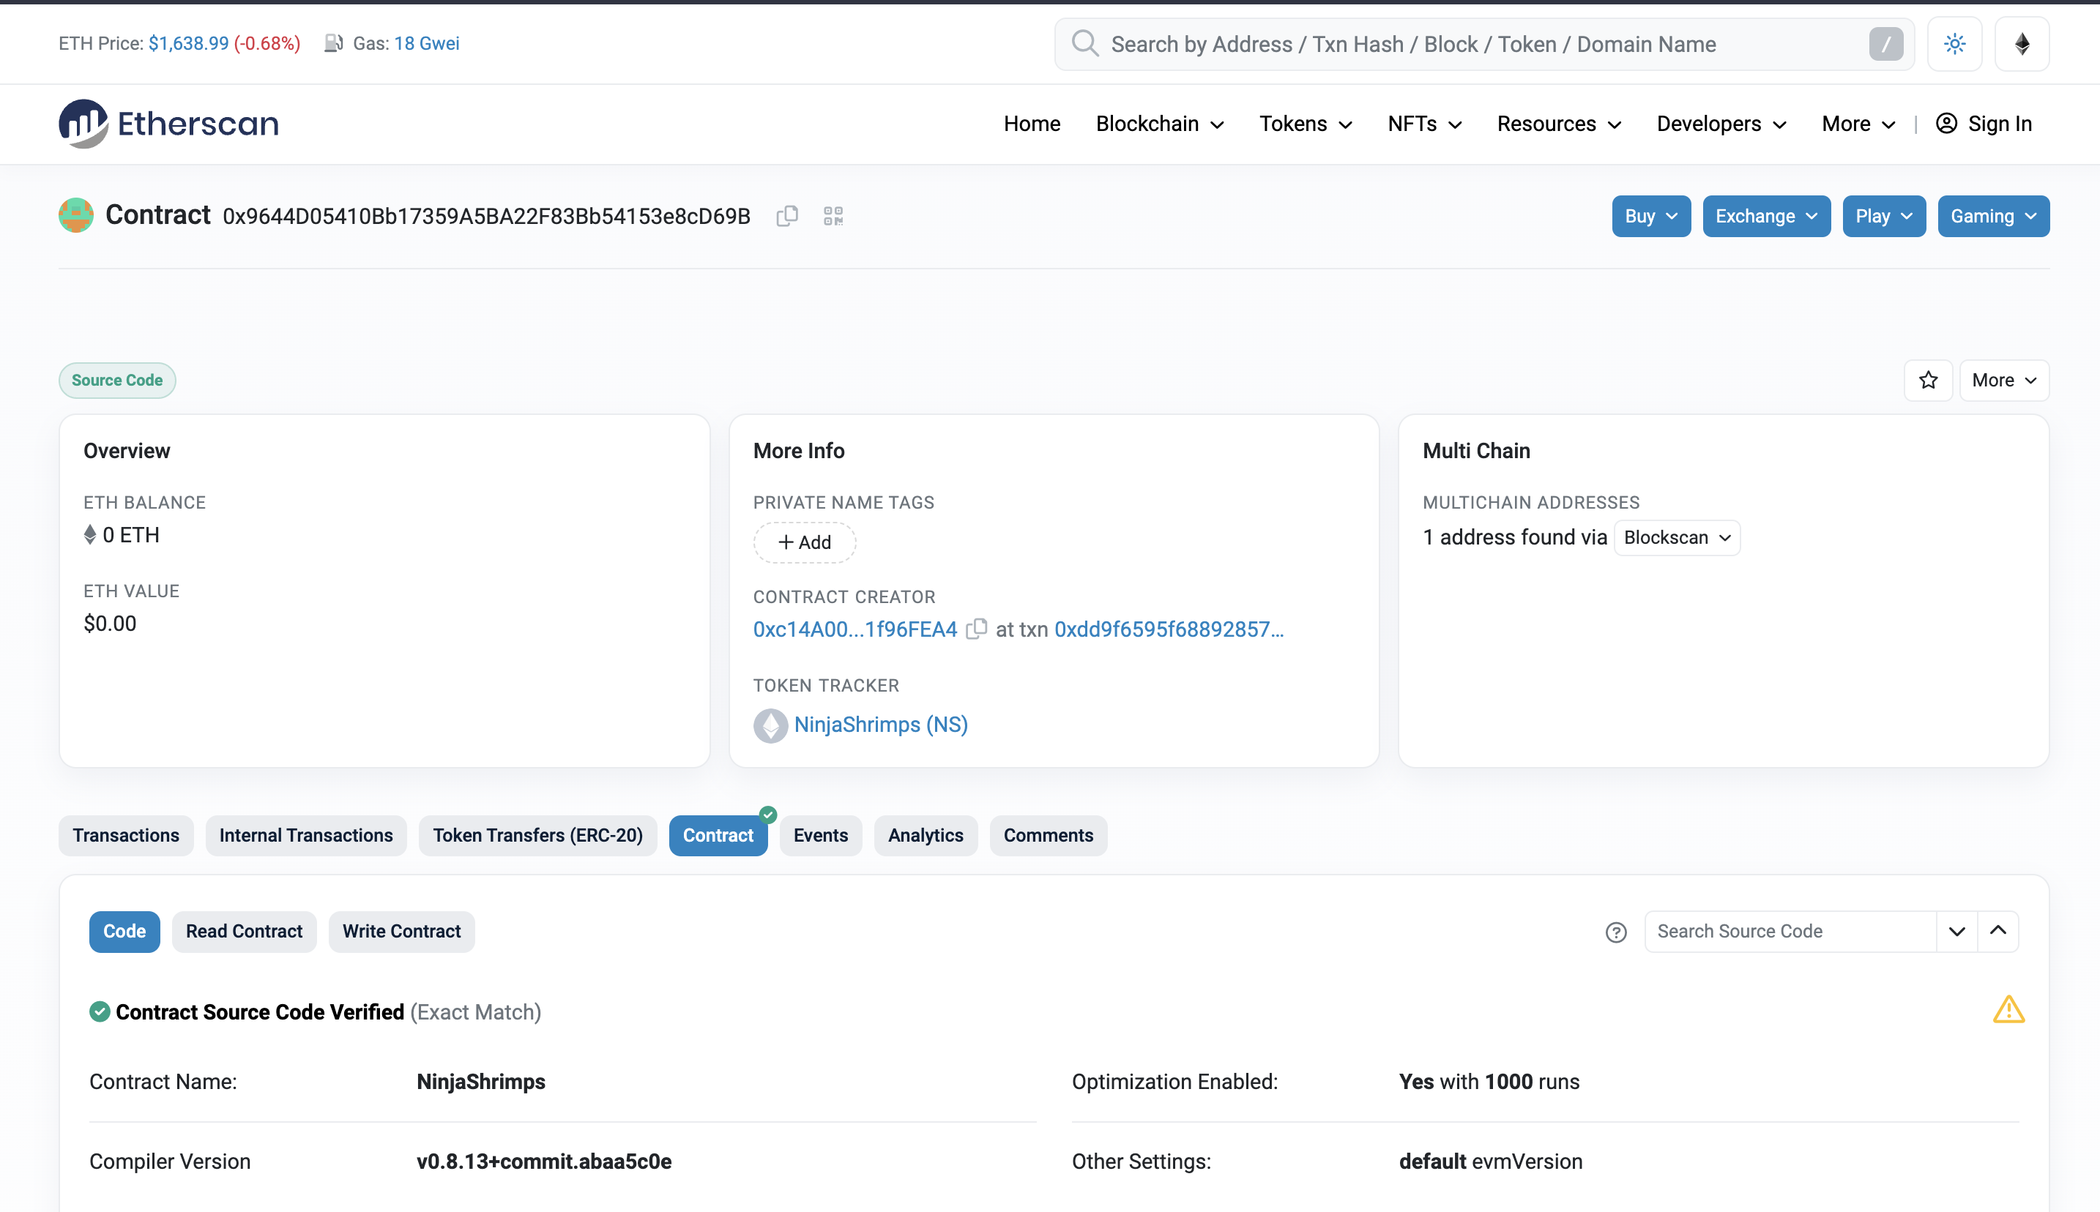Click the ETH price $1,638.99 link
2100x1212 pixels.
point(188,43)
